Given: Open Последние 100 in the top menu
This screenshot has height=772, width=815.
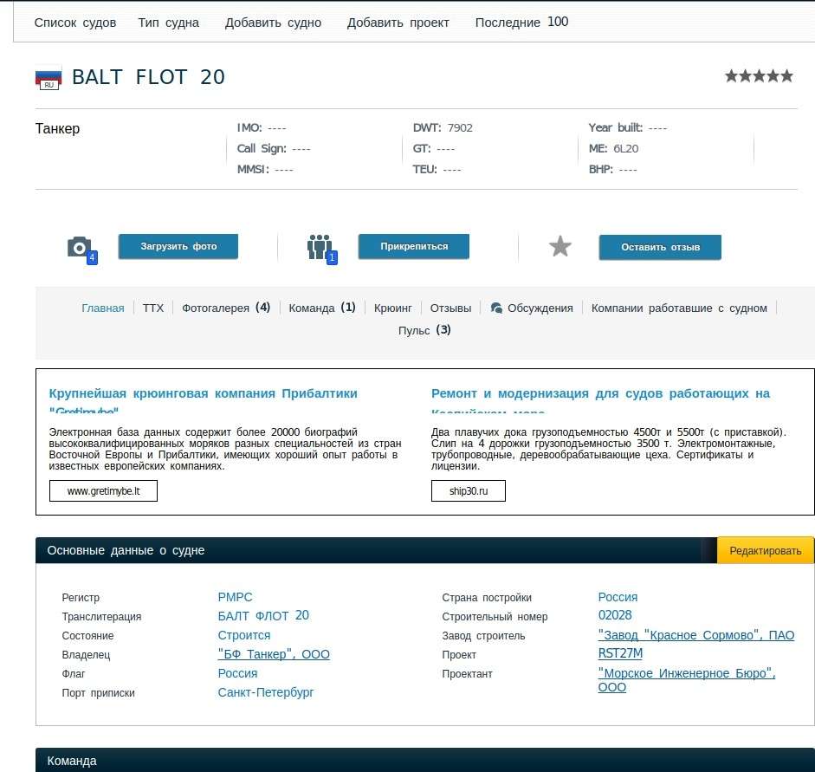Looking at the screenshot, I should (x=522, y=22).
